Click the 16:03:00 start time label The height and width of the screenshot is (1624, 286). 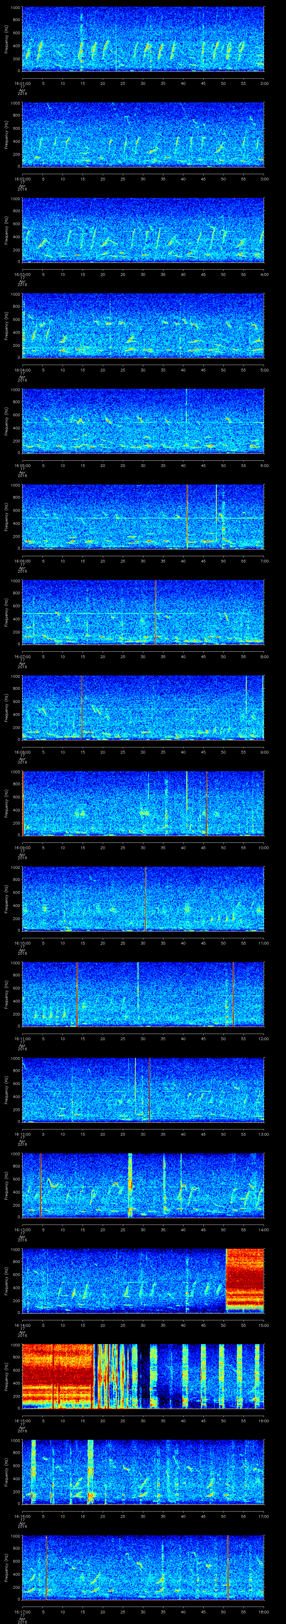coord(22,274)
